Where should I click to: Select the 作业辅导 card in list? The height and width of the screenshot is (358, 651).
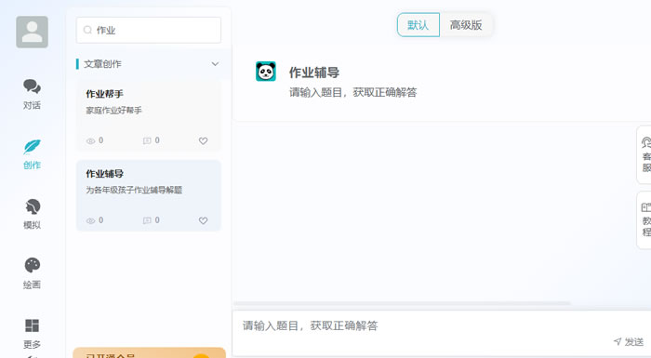[149, 195]
